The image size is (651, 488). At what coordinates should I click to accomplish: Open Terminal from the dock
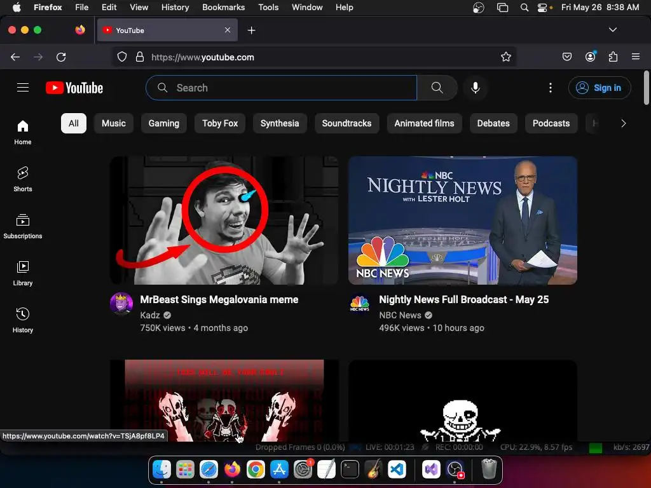(x=350, y=470)
